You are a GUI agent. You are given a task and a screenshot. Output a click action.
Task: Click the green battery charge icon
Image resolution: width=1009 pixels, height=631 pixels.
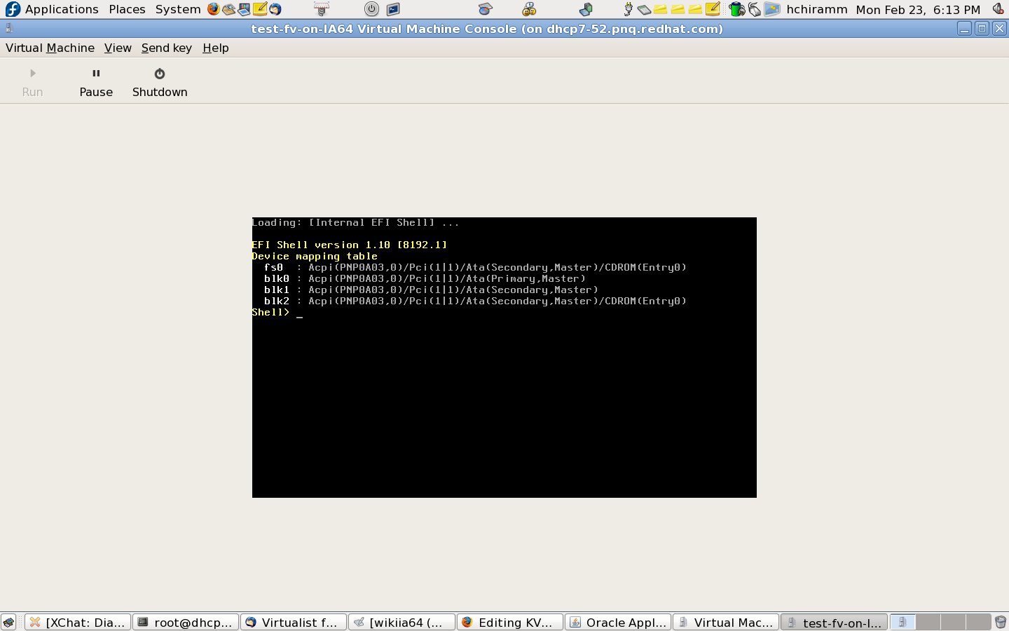[x=736, y=9]
